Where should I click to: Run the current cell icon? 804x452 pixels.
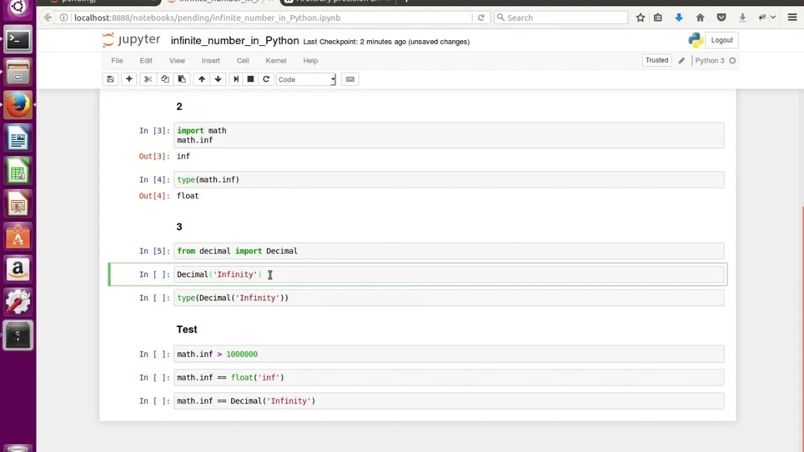click(236, 79)
